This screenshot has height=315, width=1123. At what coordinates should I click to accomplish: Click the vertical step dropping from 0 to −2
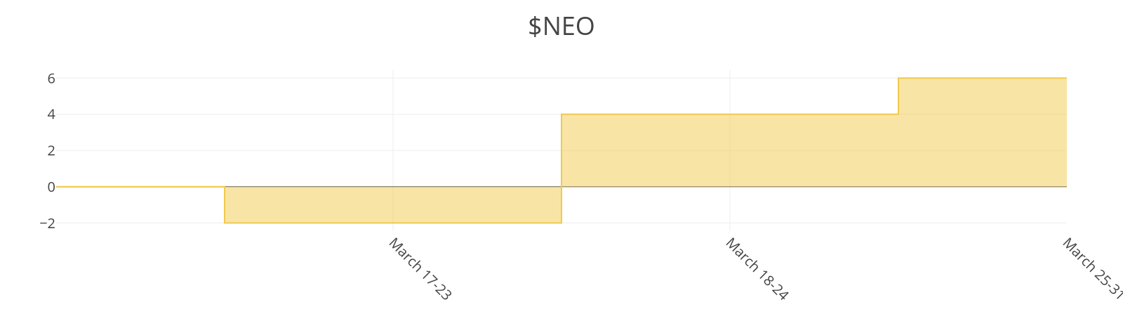coord(225,205)
